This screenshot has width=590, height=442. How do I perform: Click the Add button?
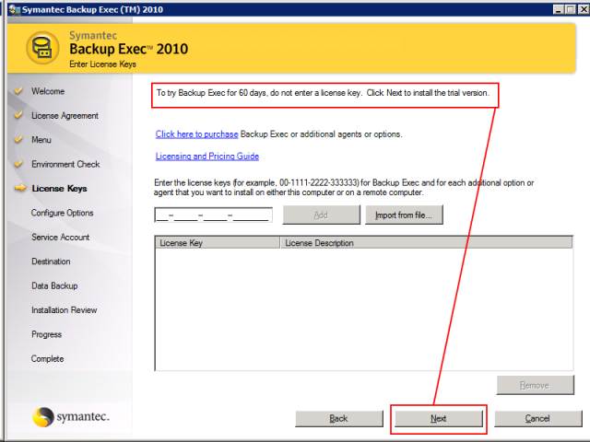[x=321, y=215]
